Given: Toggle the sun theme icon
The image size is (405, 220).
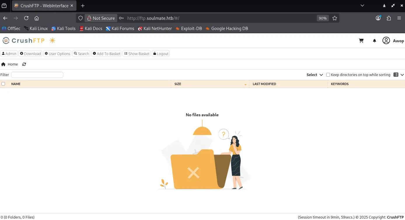Looking at the screenshot, I should click(x=52, y=41).
